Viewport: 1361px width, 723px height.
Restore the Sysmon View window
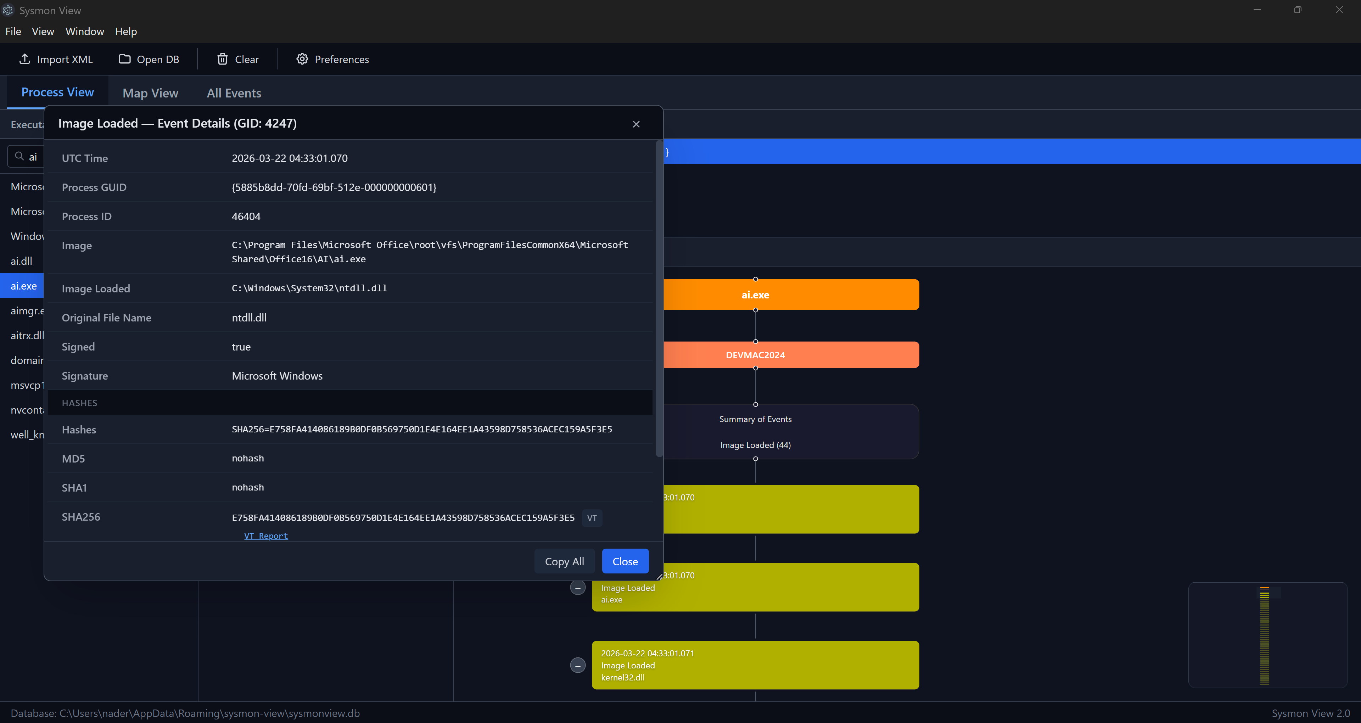coord(1298,10)
